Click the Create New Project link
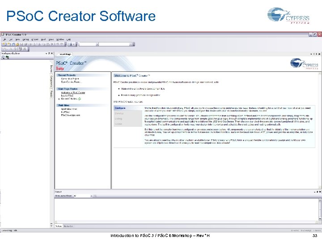The height and width of the screenshot is (241, 322). (70, 79)
